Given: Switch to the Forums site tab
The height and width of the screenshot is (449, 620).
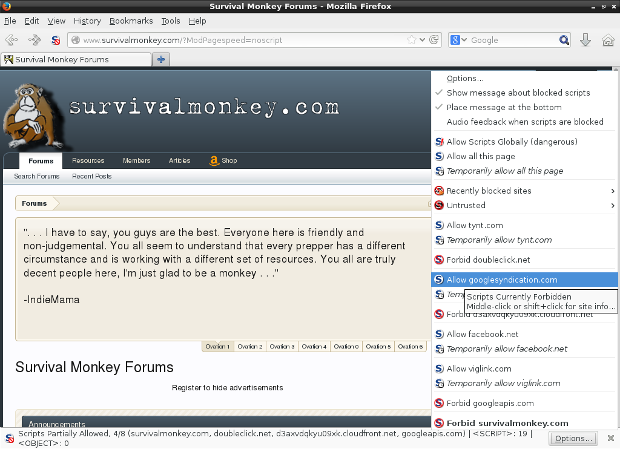Looking at the screenshot, I should point(41,161).
